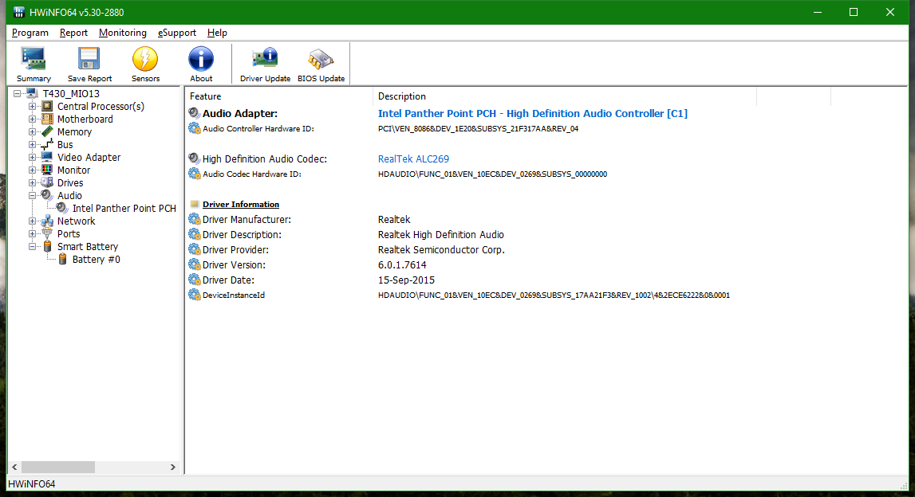The image size is (915, 497).
Task: Select the DeviceInstanceId row label
Action: click(234, 295)
